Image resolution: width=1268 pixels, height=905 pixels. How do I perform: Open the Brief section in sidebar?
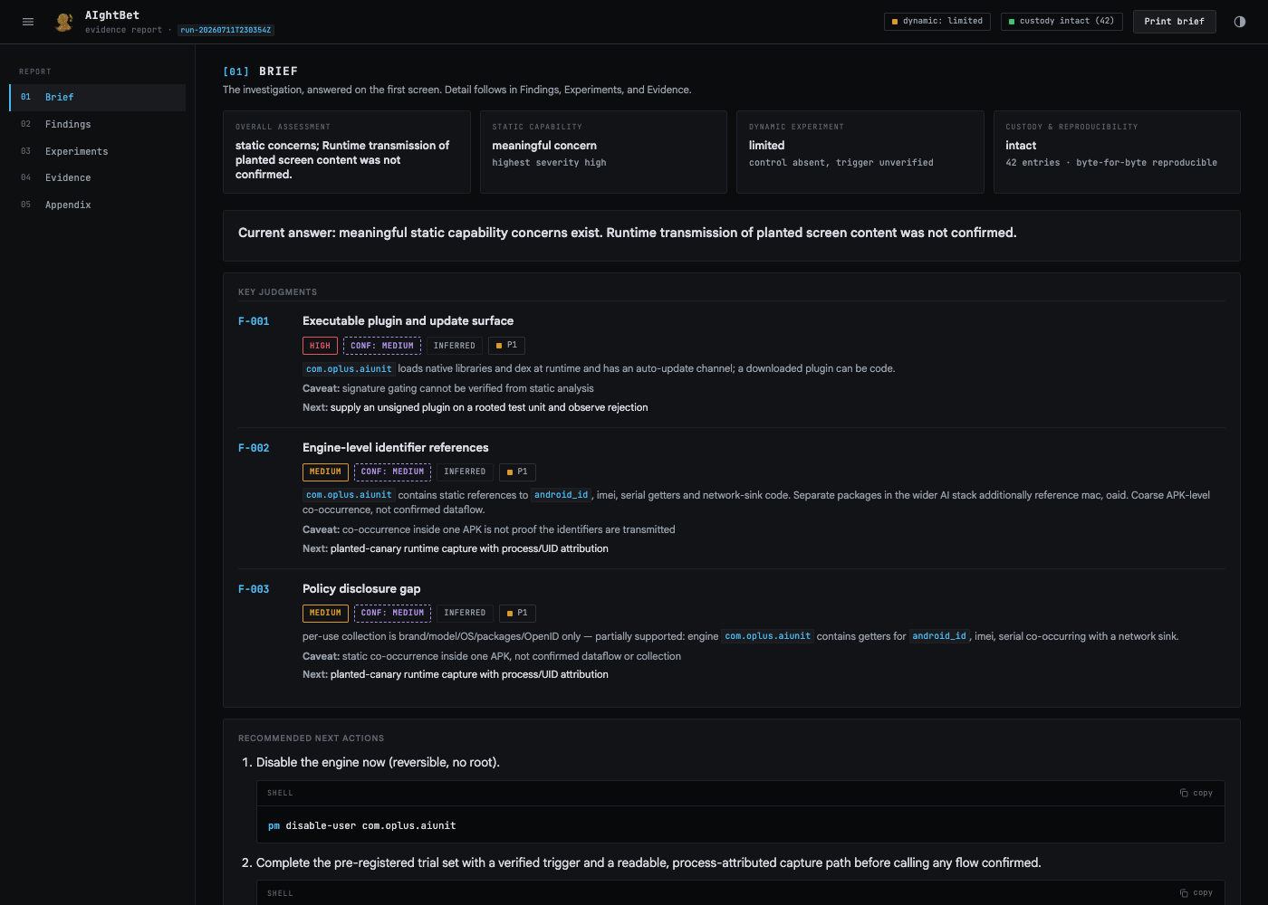(98, 98)
